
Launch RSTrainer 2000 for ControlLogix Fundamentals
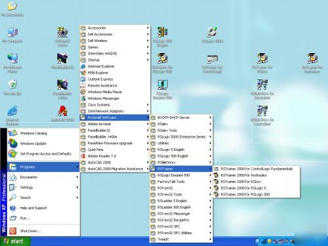pyautogui.click(x=256, y=169)
